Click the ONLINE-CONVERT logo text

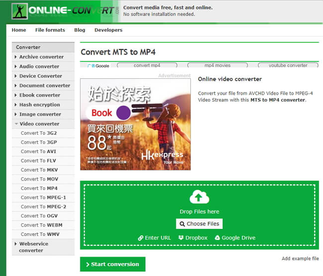[71, 10]
